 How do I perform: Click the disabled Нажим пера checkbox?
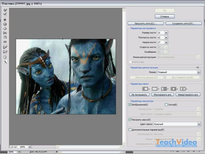click(130, 62)
